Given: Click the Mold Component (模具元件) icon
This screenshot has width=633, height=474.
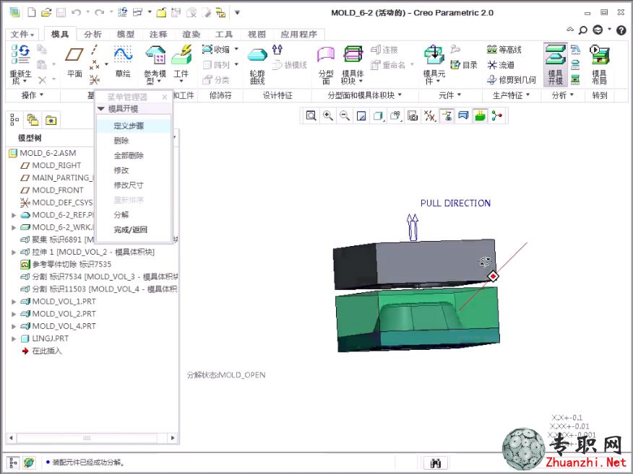Looking at the screenshot, I should click(434, 55).
